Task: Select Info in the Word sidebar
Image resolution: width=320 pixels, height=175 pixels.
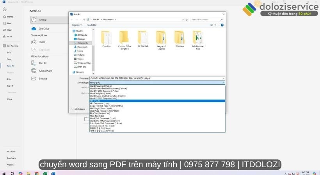Action: point(9,52)
